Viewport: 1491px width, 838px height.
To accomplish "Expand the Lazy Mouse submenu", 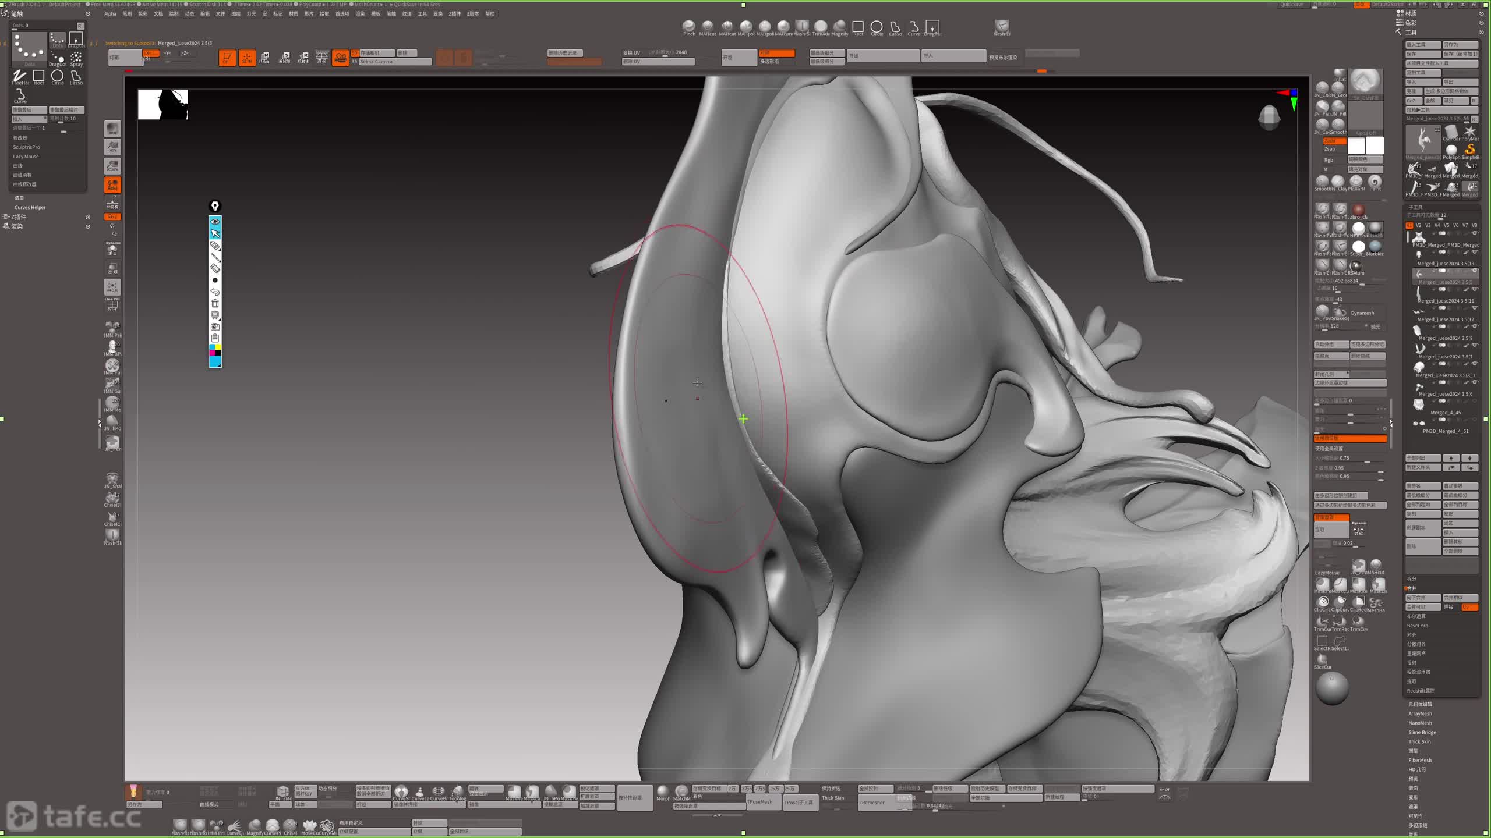I will [26, 157].
